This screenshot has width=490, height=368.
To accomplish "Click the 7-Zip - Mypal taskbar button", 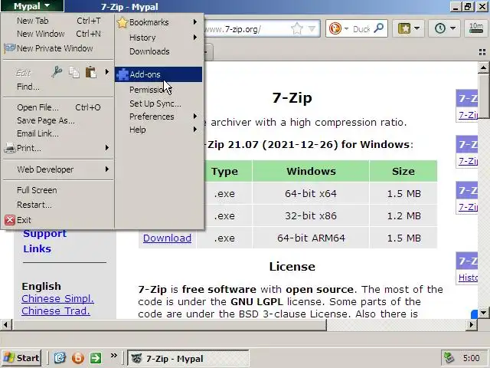I will [x=188, y=358].
